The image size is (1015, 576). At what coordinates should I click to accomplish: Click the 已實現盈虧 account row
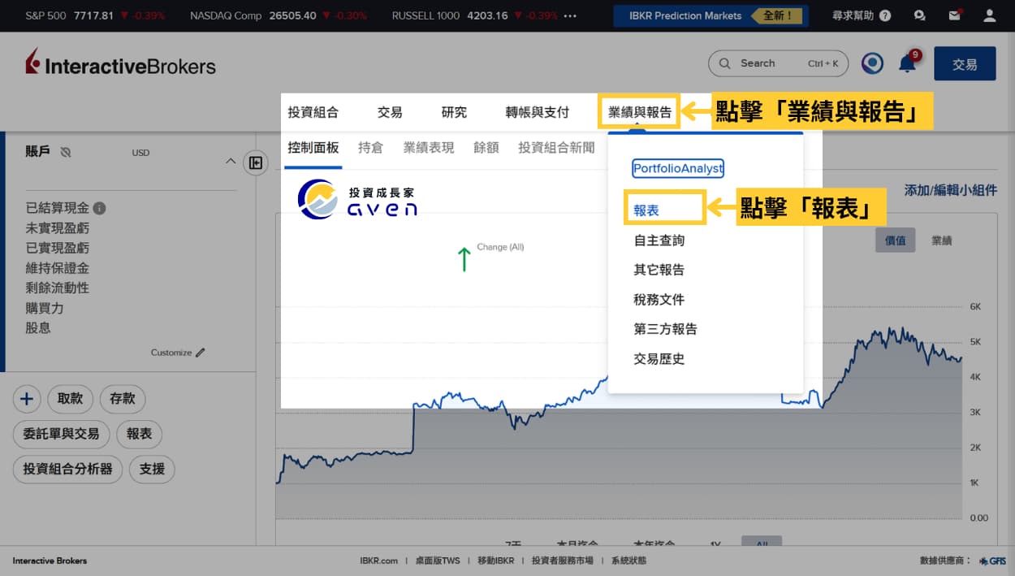(58, 249)
